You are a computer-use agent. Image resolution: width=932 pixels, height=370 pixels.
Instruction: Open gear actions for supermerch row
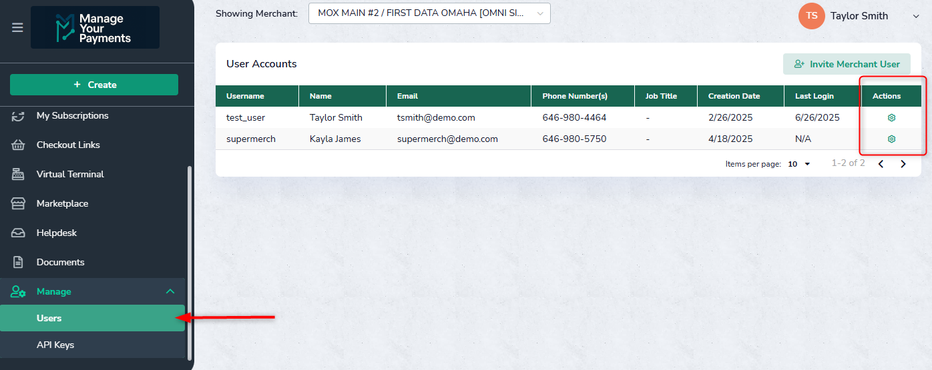point(891,139)
